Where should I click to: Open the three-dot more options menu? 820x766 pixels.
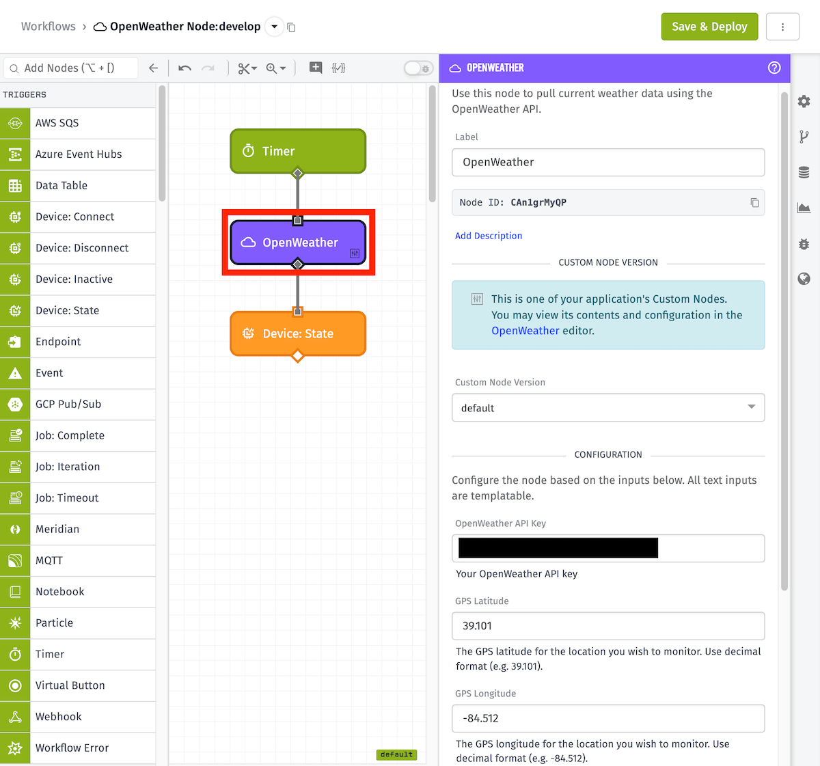(782, 27)
